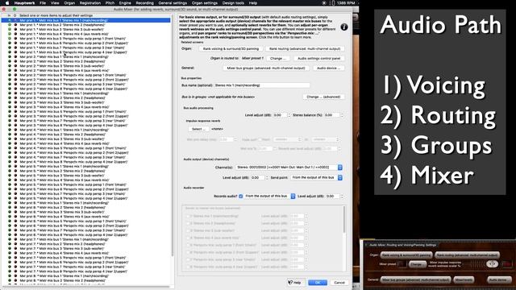The width and height of the screenshot is (516, 290).
Task: Select Mxr prst 3 bus 1 'Stereo mix 1 (main/recording)' row
Action: click(x=85, y=93)
